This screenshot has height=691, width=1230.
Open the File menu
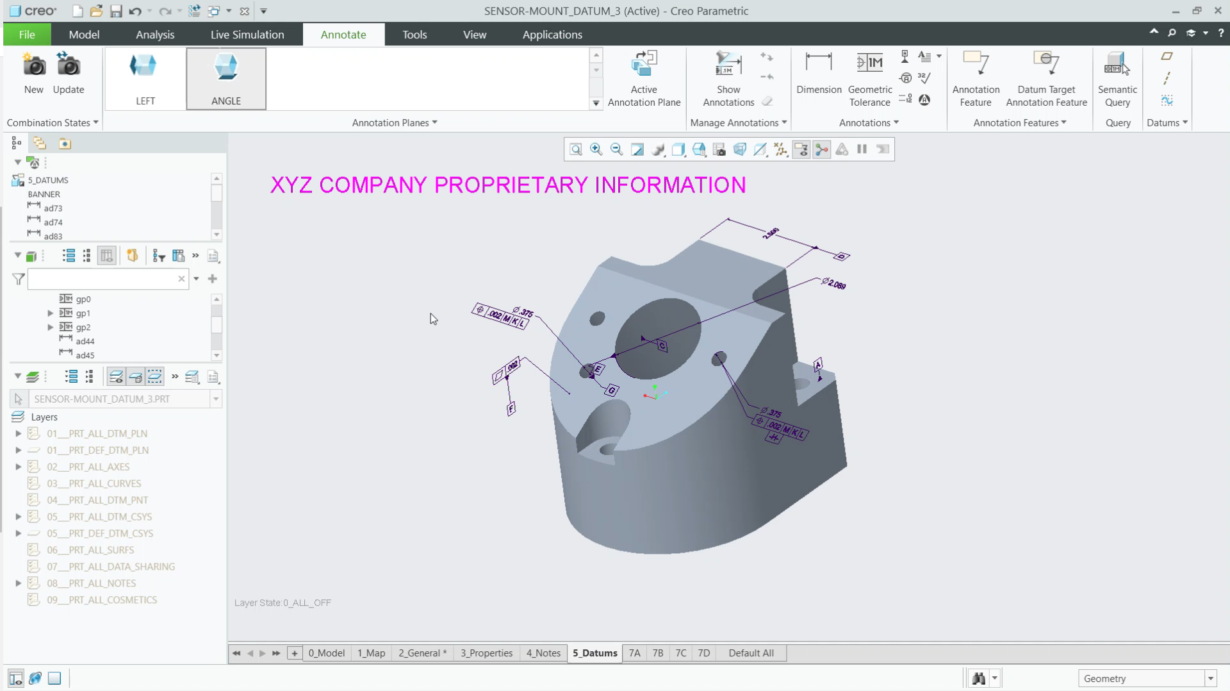27,35
